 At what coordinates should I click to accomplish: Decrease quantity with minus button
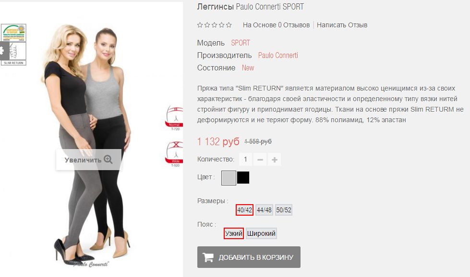coord(260,160)
